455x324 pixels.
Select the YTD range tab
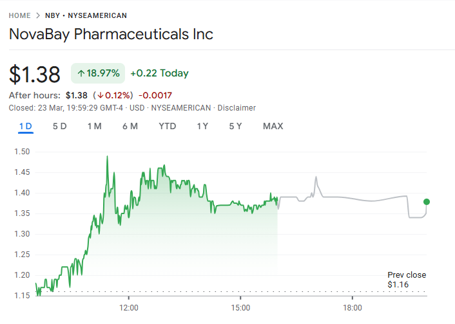pos(168,126)
